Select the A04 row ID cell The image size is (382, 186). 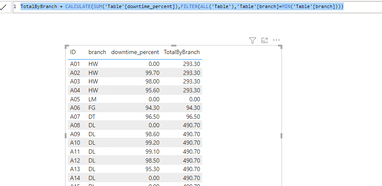75,90
